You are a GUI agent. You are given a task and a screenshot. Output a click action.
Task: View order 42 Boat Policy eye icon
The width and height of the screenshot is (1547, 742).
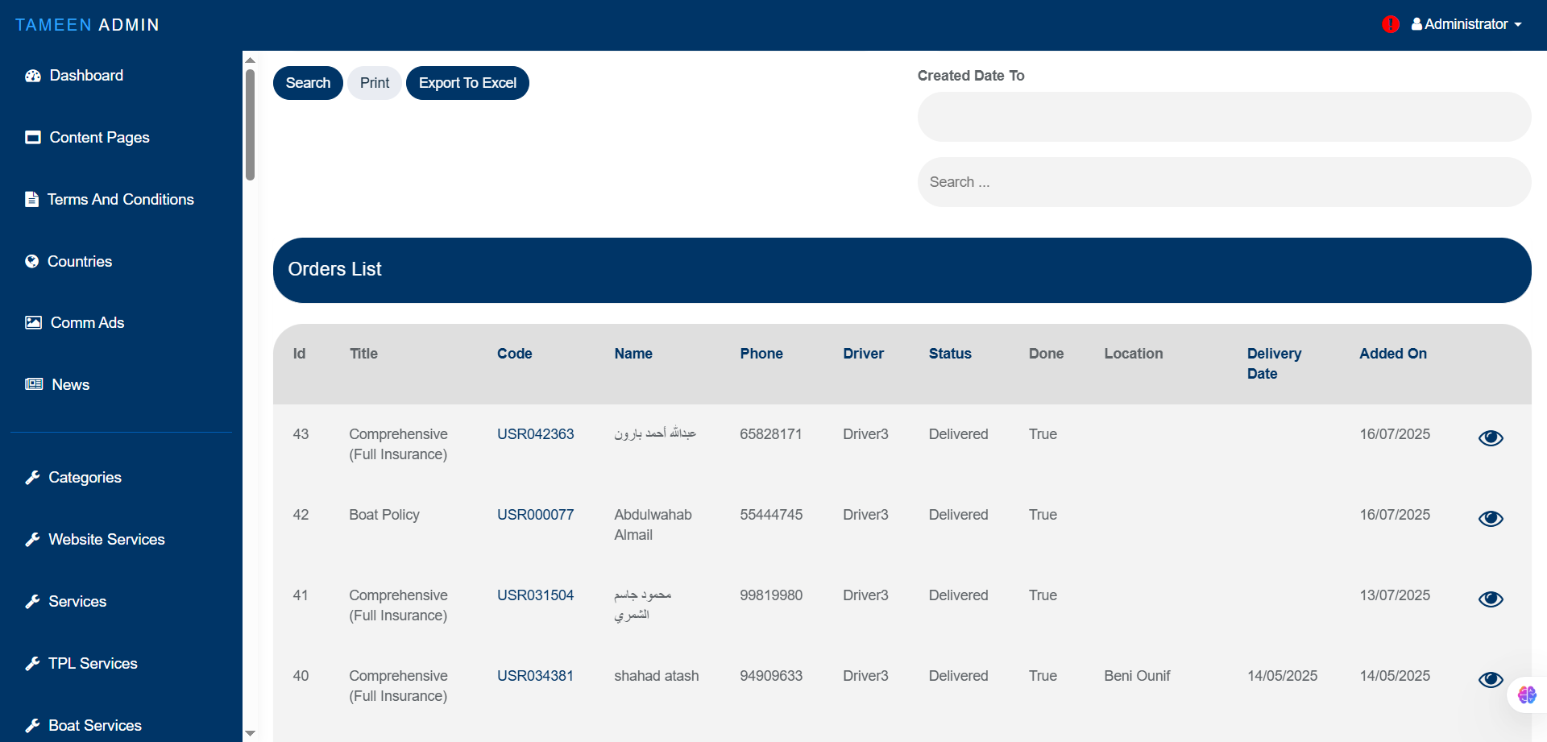[x=1491, y=518]
